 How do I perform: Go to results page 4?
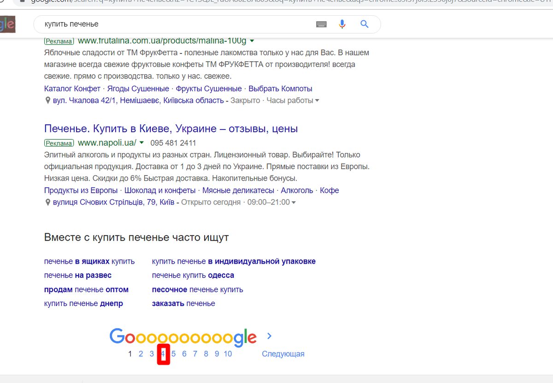coord(163,354)
